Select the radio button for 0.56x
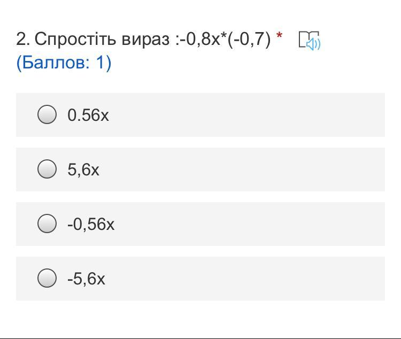The image size is (401, 339). (47, 114)
